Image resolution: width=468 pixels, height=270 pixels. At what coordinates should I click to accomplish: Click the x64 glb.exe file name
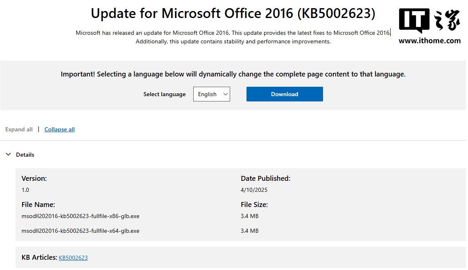[x=80, y=231]
